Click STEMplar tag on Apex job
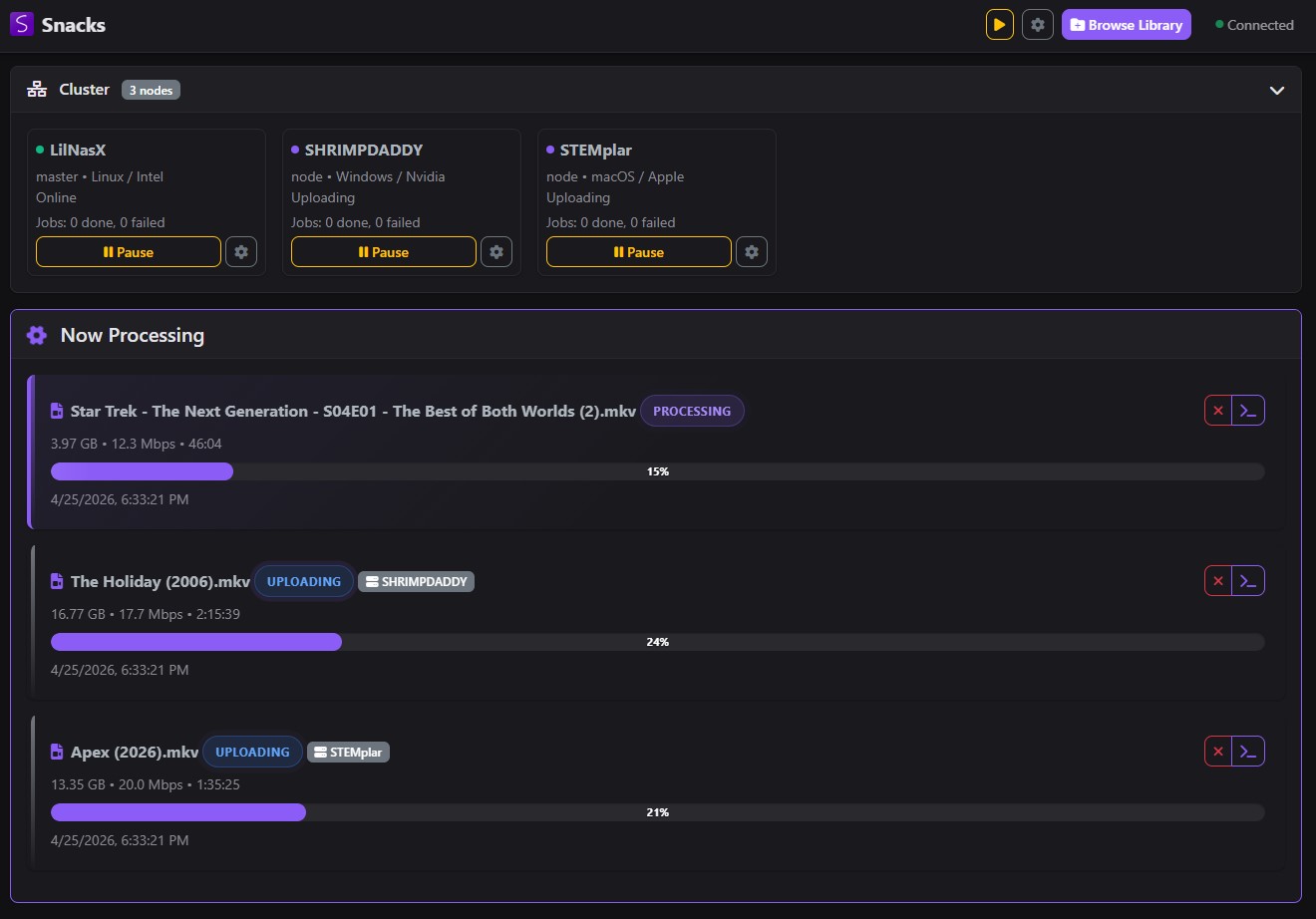This screenshot has height=919, width=1316. click(x=348, y=752)
